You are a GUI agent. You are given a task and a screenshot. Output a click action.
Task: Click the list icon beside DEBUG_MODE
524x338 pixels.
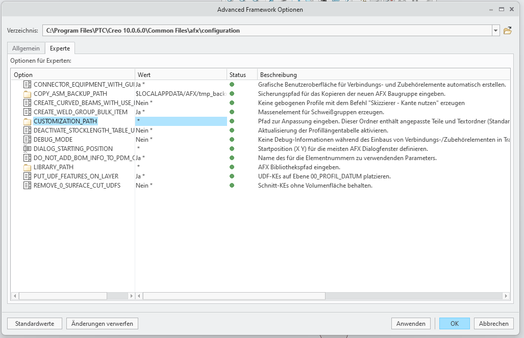[x=27, y=139]
